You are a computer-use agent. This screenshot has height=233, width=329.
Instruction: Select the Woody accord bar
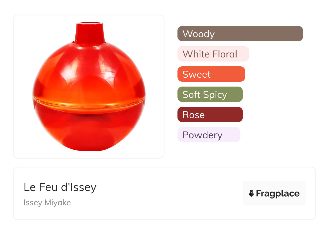[x=240, y=34]
